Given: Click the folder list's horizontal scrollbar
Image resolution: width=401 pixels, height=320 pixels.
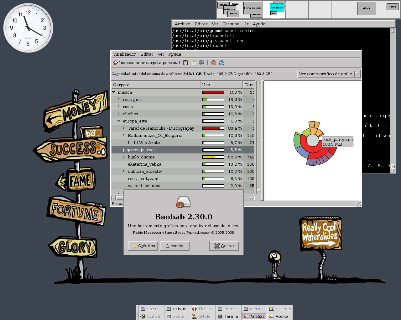Looking at the screenshot, I should pyautogui.click(x=183, y=198).
